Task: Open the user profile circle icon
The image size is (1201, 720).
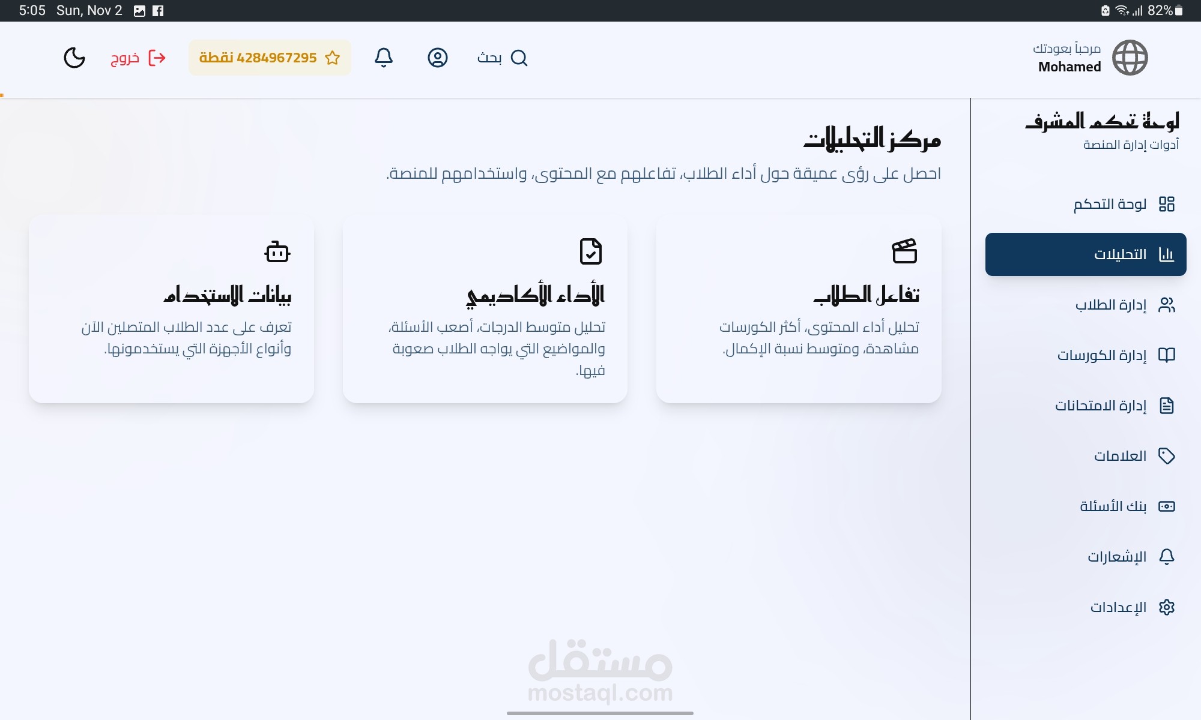Action: point(438,58)
